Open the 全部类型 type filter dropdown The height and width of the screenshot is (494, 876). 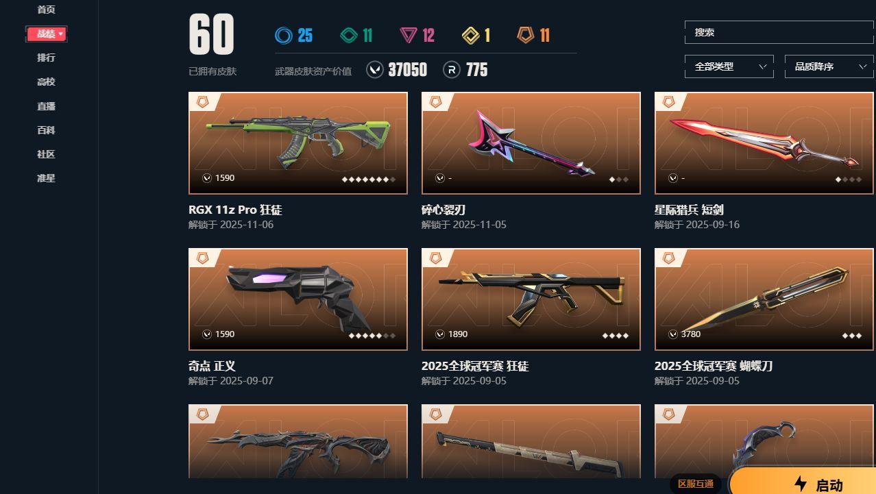click(729, 66)
